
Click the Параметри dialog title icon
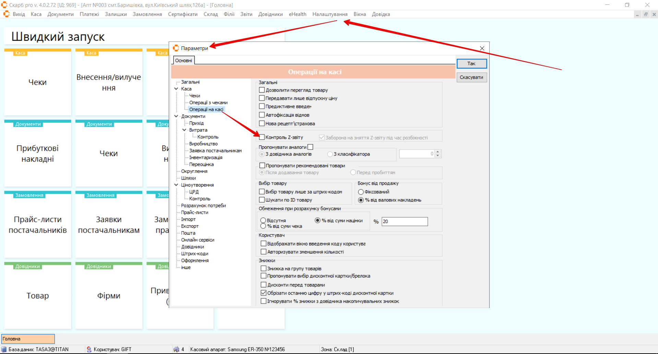(x=176, y=48)
